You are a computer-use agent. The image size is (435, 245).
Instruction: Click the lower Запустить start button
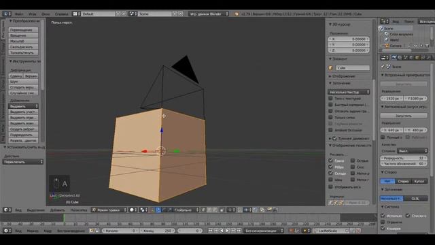click(404, 116)
